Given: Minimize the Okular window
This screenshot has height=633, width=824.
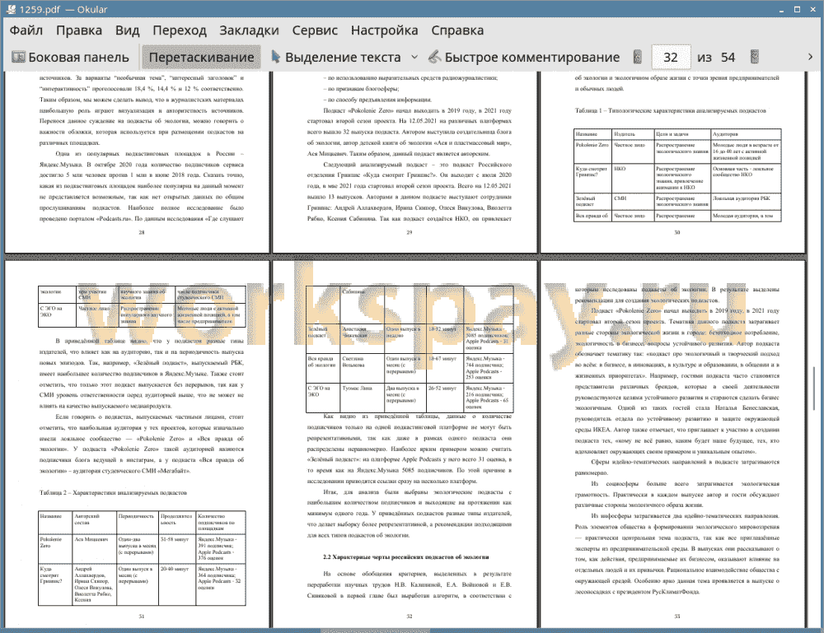Looking at the screenshot, I should click(x=782, y=10).
